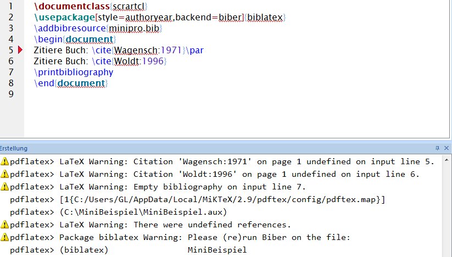This screenshot has height=257, width=452.
Task: Click line number 1 in the gutter
Action: [x=10, y=7]
